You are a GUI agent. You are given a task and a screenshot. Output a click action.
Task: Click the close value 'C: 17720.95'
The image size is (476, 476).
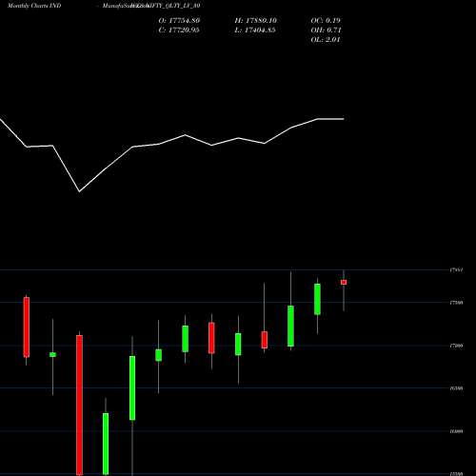(x=179, y=30)
